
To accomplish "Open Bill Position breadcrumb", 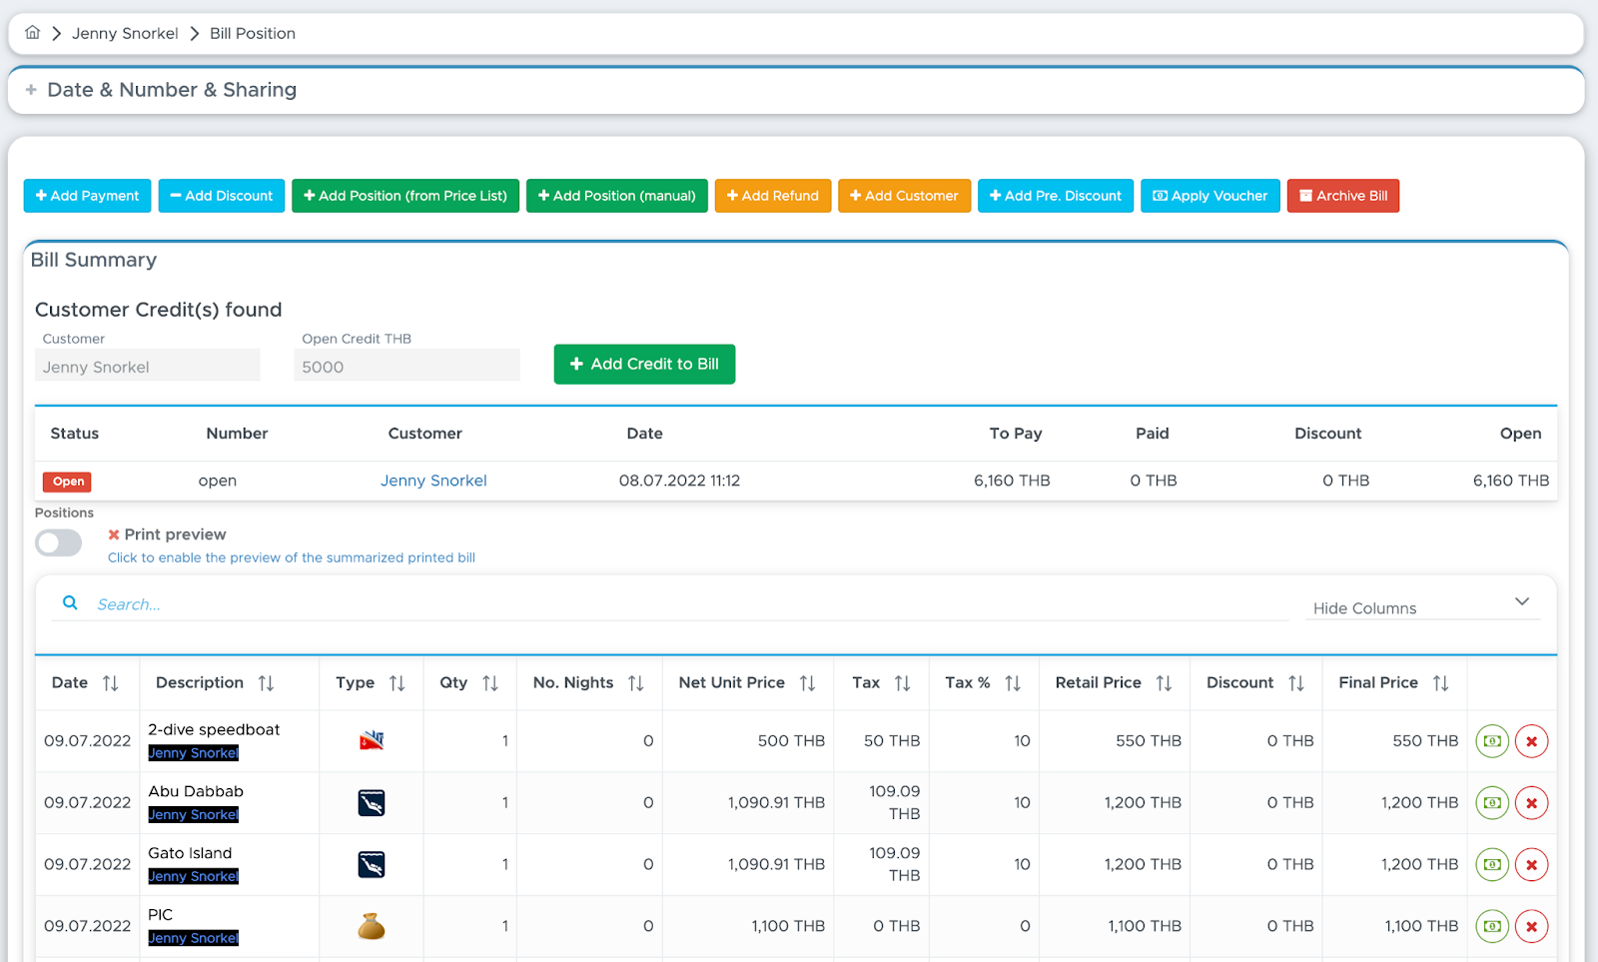I will point(253,33).
